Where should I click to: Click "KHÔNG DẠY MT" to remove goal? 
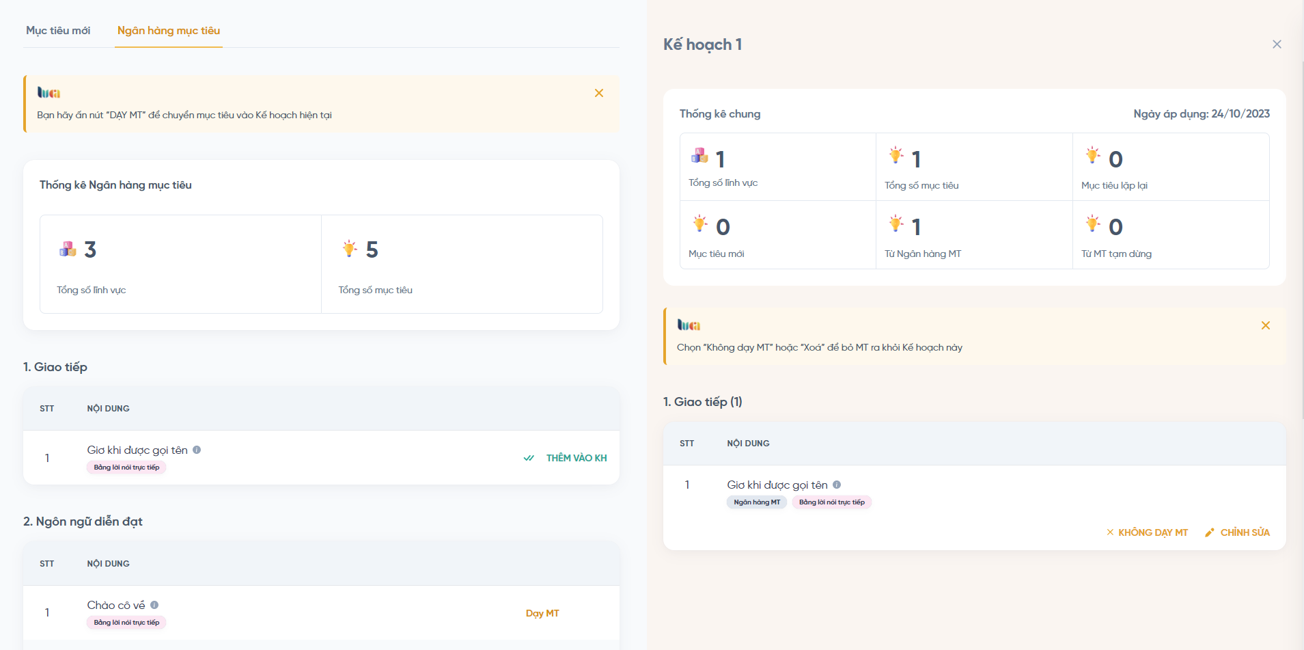[x=1148, y=532]
